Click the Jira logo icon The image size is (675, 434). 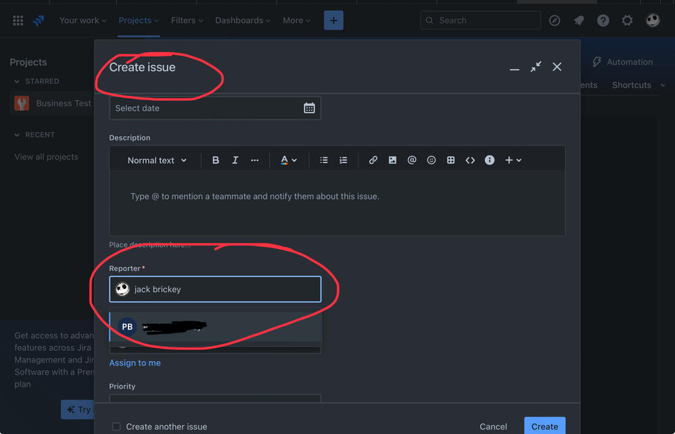[x=39, y=20]
